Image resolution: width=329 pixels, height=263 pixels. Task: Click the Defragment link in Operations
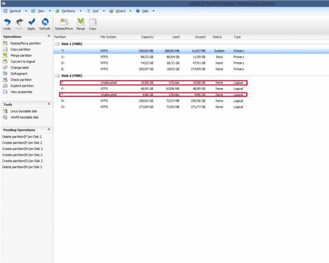pyautogui.click(x=19, y=74)
